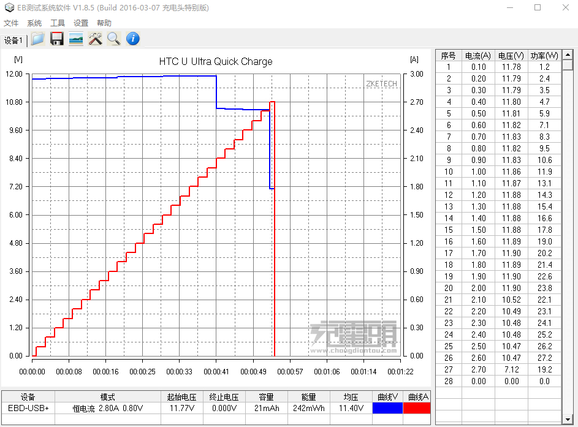Open the 帮助 menu
The width and height of the screenshot is (578, 427).
point(104,23)
